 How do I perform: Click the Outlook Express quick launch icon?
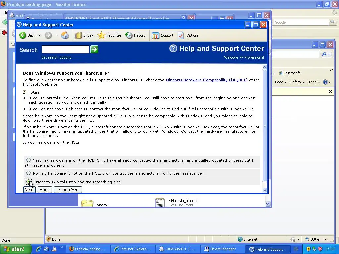[x=46, y=249]
